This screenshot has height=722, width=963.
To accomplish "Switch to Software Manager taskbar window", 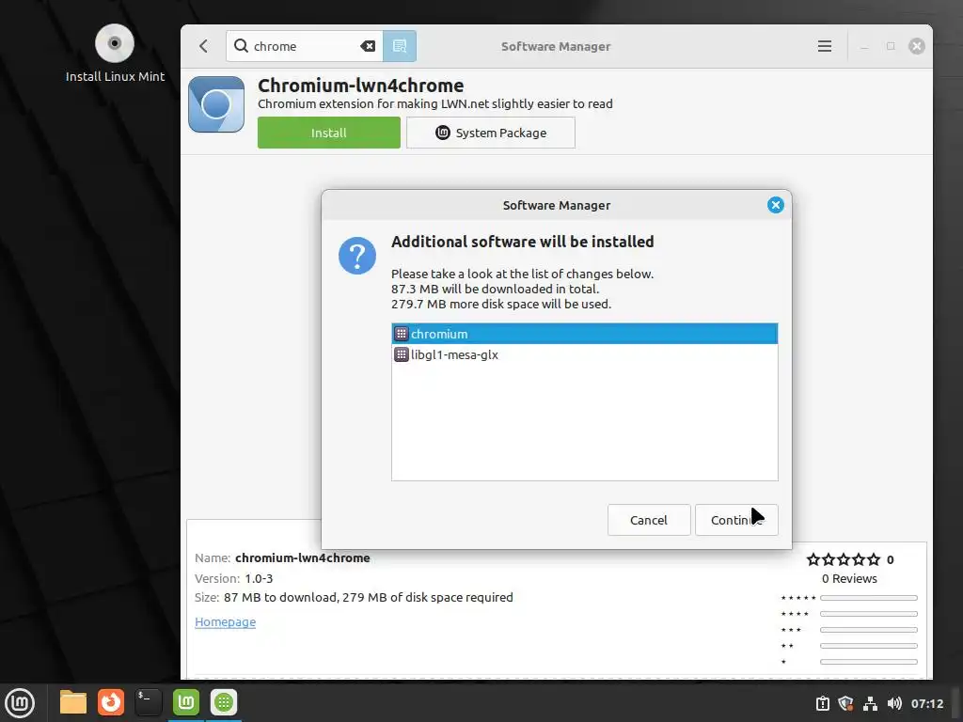I will click(x=186, y=702).
